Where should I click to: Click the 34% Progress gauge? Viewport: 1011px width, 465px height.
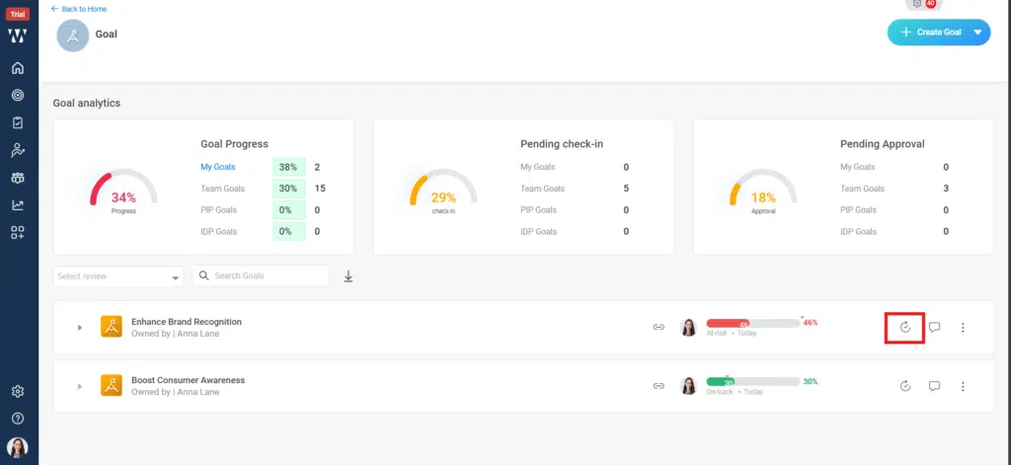(x=123, y=192)
